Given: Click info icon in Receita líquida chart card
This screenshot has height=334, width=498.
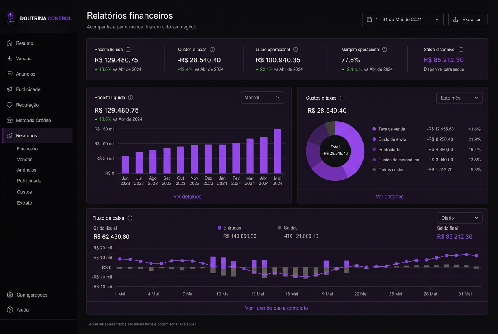Looking at the screenshot, I should pyautogui.click(x=131, y=98).
